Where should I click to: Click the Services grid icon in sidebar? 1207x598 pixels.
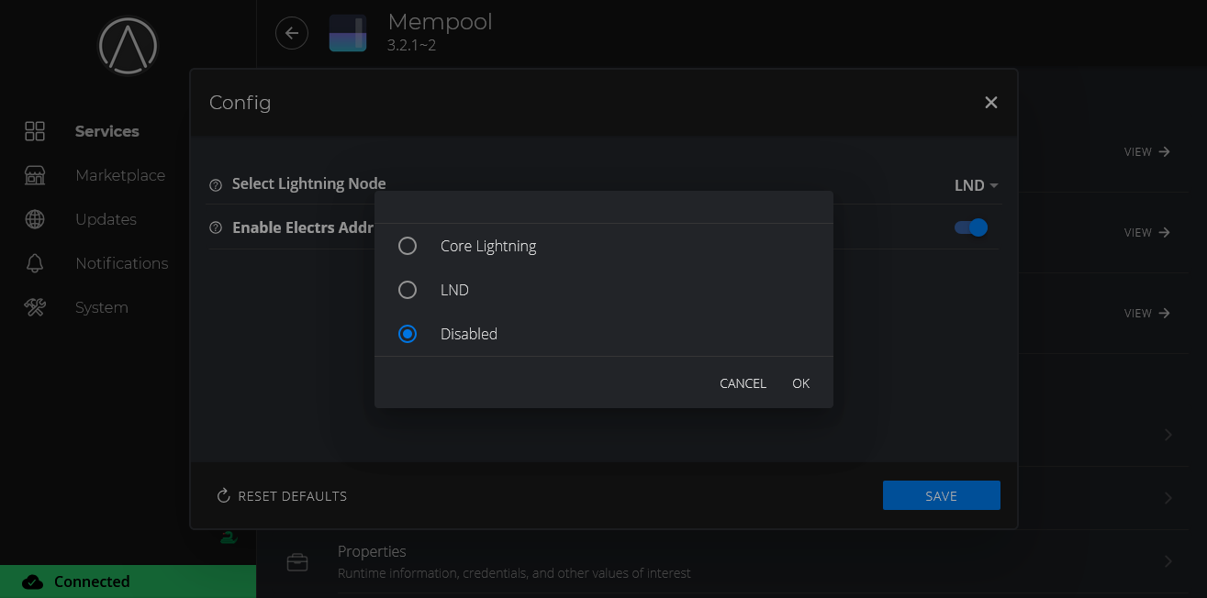[x=35, y=131]
